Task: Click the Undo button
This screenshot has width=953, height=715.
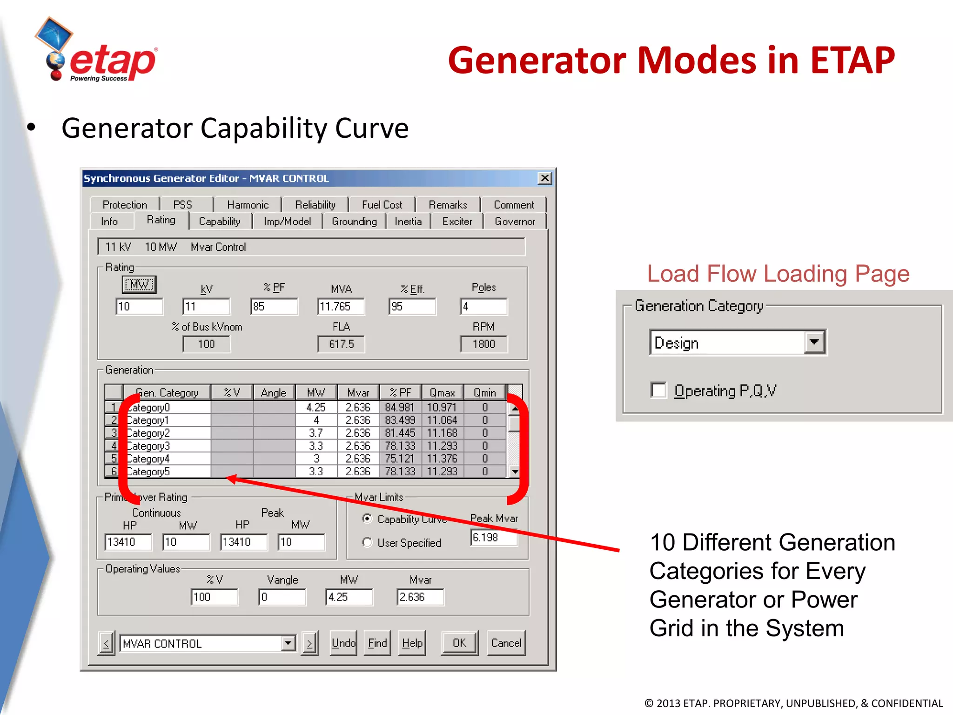Action: click(x=343, y=643)
